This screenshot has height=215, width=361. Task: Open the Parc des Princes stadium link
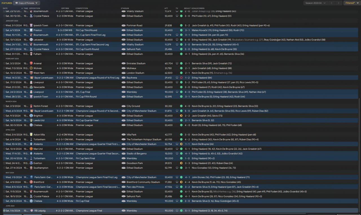click(x=135, y=187)
